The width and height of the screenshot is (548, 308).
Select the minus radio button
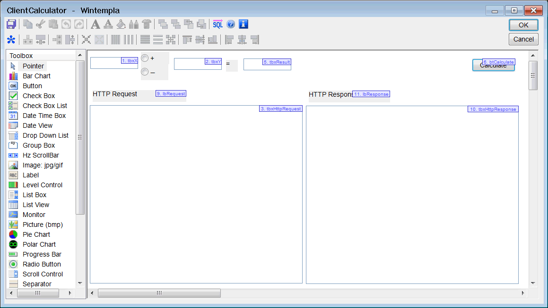145,72
